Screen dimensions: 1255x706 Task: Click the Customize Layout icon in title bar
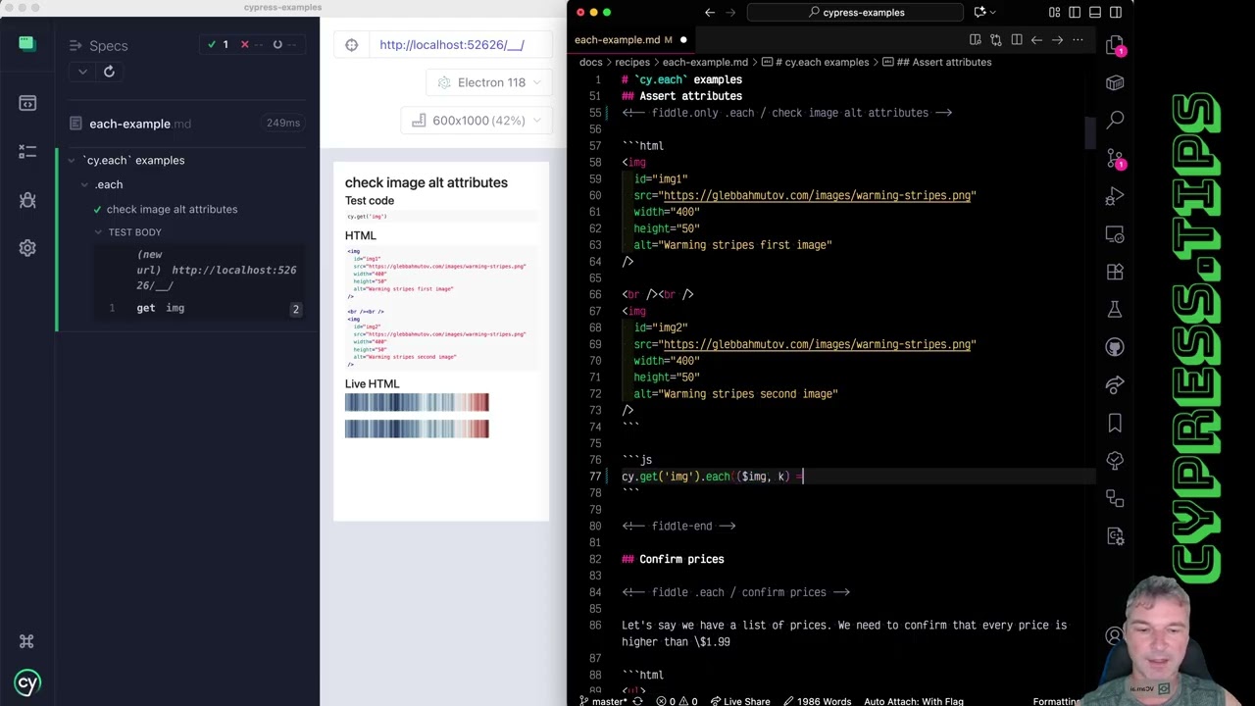[1055, 12]
